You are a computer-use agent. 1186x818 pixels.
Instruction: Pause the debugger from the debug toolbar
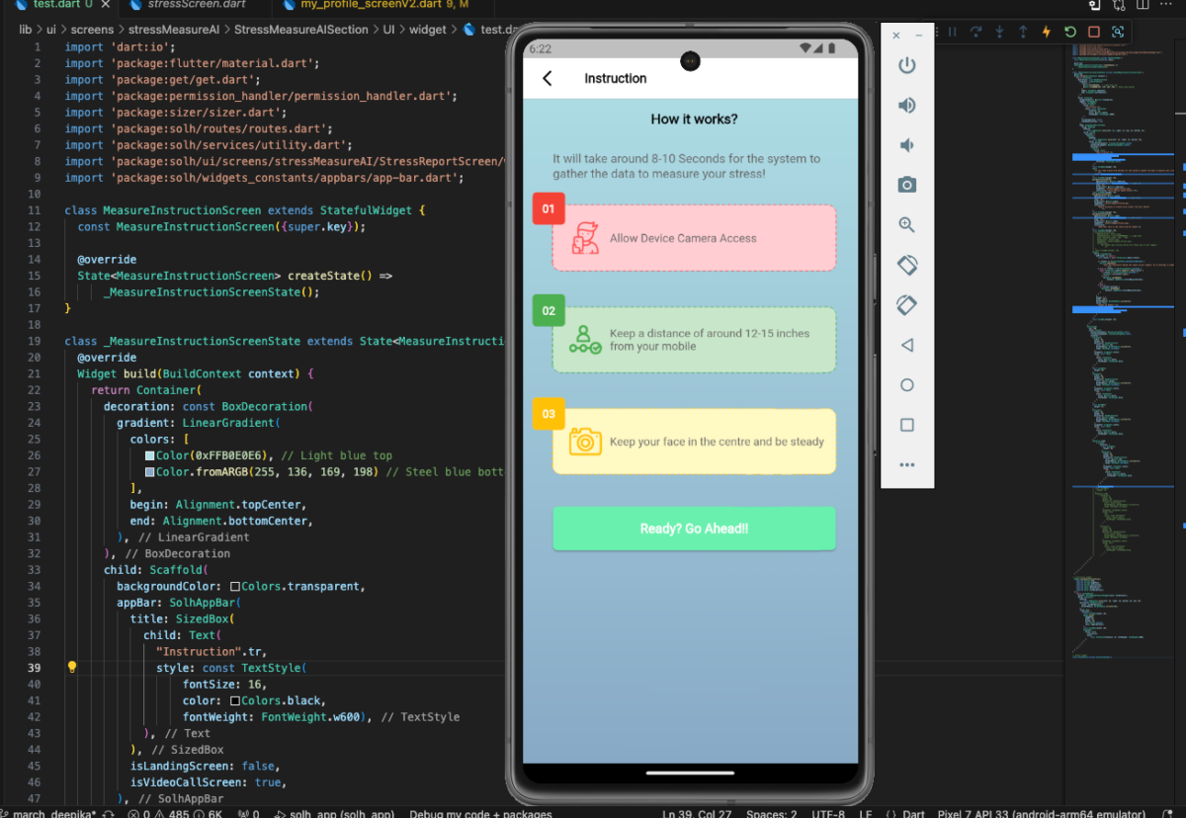point(953,32)
